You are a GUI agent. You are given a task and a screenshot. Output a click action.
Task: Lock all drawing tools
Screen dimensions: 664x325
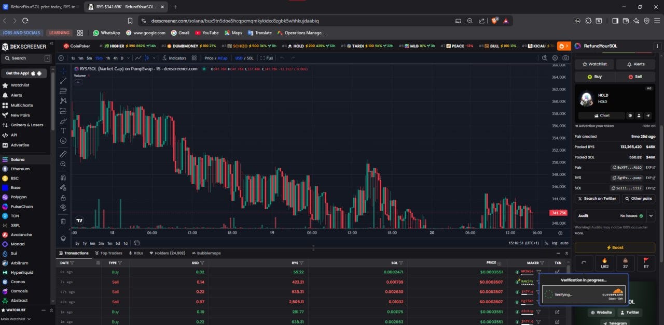point(63,198)
